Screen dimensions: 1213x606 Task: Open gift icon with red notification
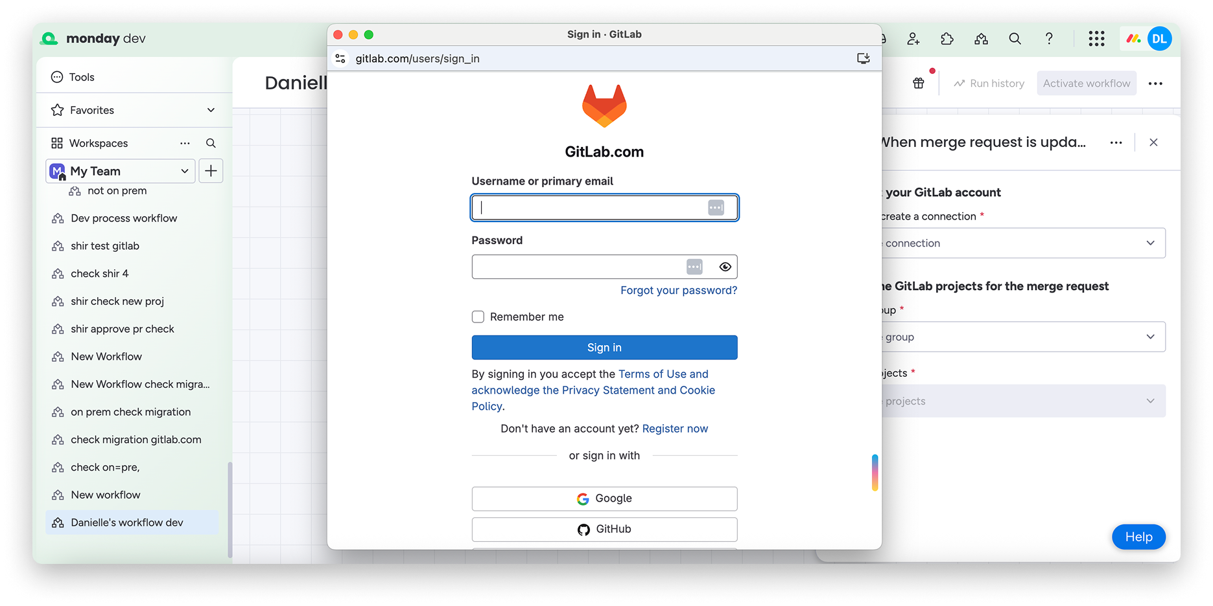919,83
